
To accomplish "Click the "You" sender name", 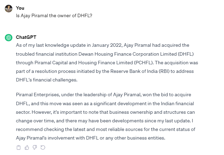I will tap(20, 8).
